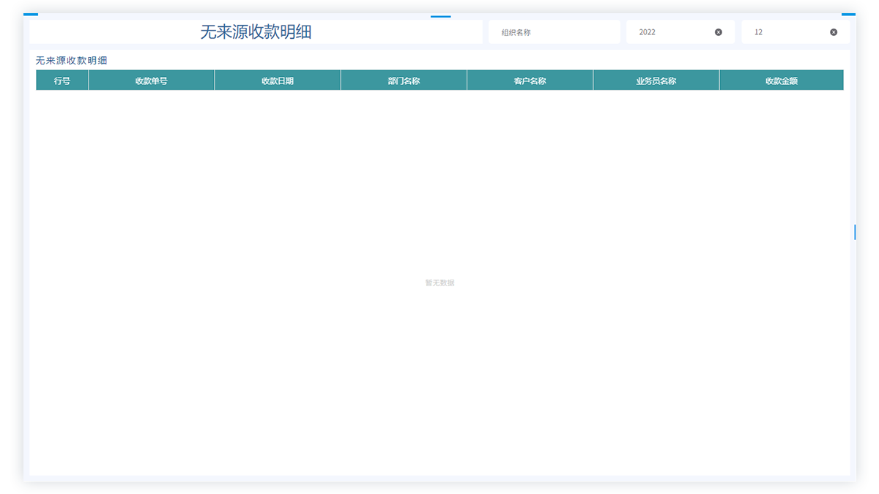
Task: Select the 客户名称 column header
Action: tap(530, 81)
